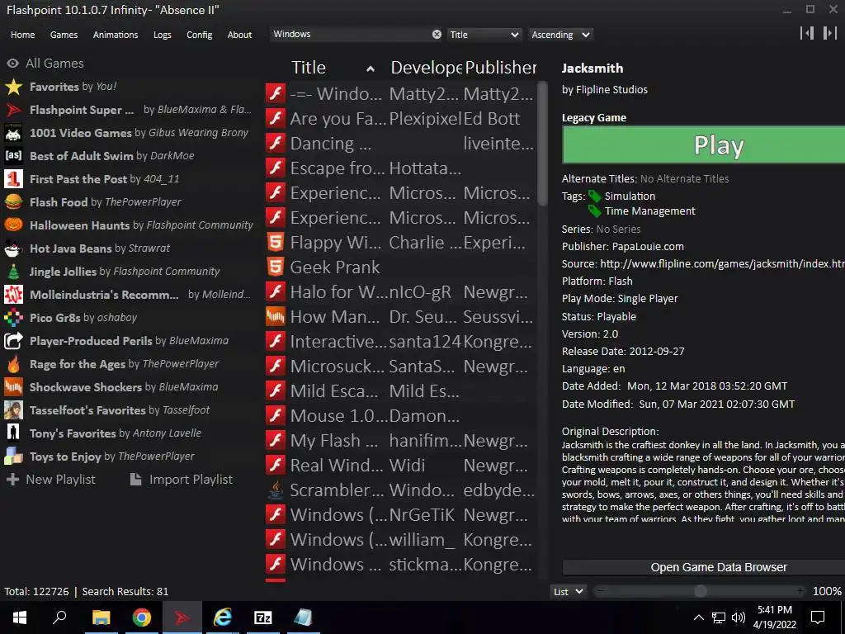Open the List layout dropdown
845x634 pixels.
pyautogui.click(x=569, y=591)
